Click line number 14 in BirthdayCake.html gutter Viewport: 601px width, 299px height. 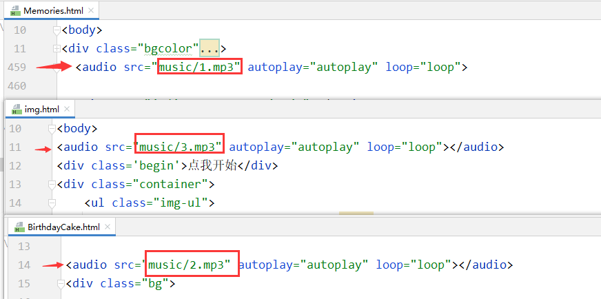[x=23, y=265]
